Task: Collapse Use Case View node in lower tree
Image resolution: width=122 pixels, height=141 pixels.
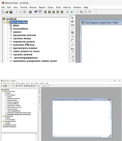Action: (x=2, y=91)
